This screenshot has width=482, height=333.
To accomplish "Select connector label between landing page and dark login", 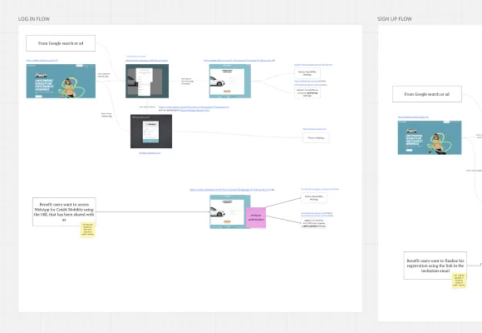I will [x=106, y=115].
